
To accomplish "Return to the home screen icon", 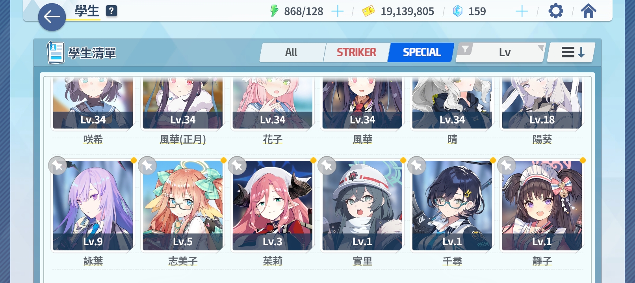I will pos(589,11).
